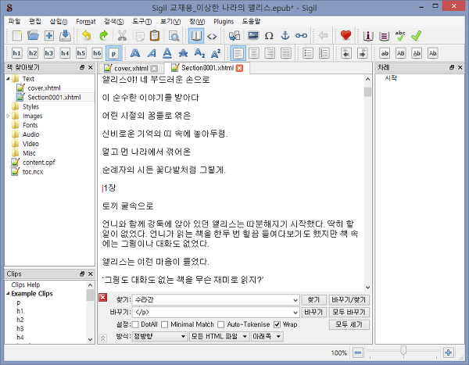Click the Donate heart icon
Screen dimensions: 469x365
[x=345, y=36]
